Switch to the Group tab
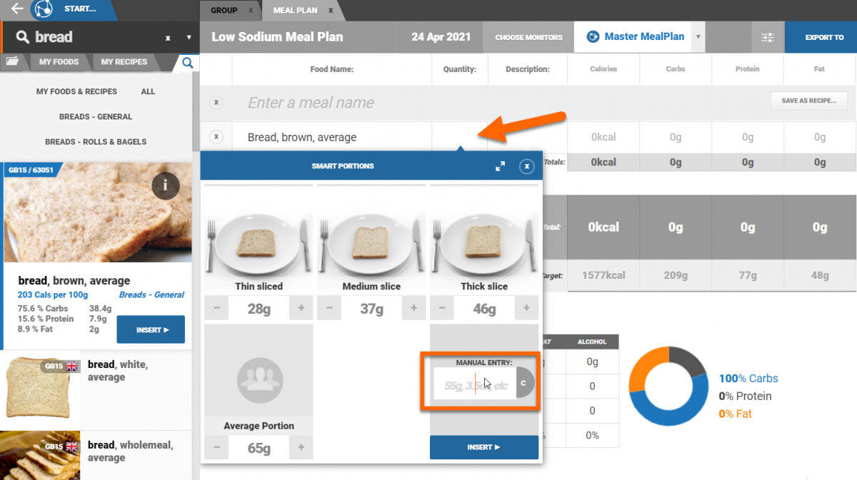The image size is (857, 480). point(224,11)
